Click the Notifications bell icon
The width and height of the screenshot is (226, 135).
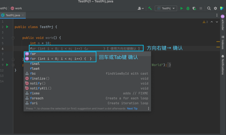point(223,56)
